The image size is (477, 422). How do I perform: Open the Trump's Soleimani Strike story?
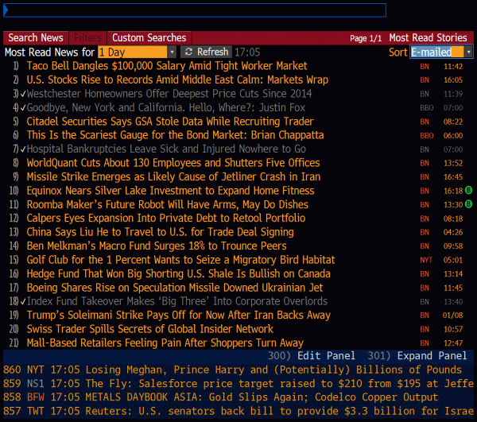coord(178,316)
